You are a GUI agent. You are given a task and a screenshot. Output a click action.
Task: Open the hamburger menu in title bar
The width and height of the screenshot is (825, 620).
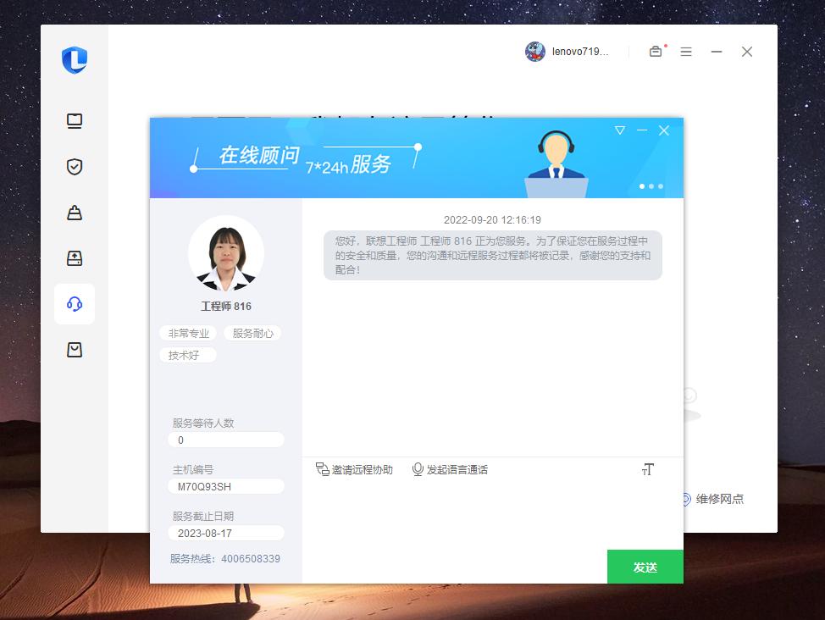click(x=686, y=52)
